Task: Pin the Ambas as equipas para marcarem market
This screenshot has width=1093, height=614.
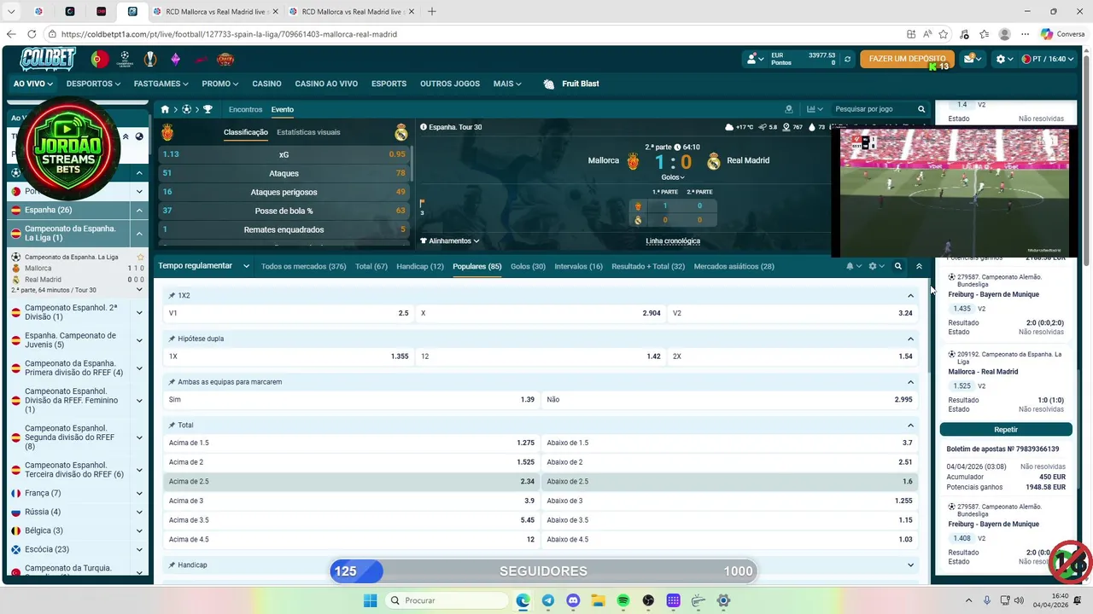Action: [x=172, y=382]
